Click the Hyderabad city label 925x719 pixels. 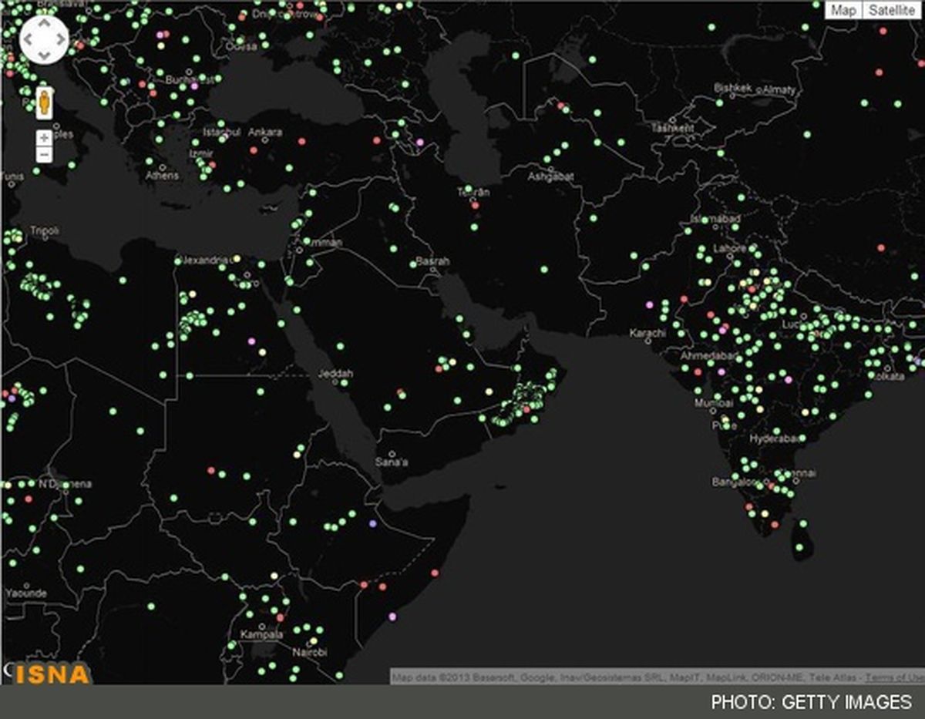click(774, 439)
